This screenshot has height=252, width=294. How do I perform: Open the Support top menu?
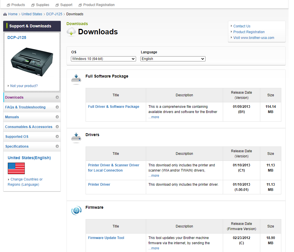tap(66, 5)
